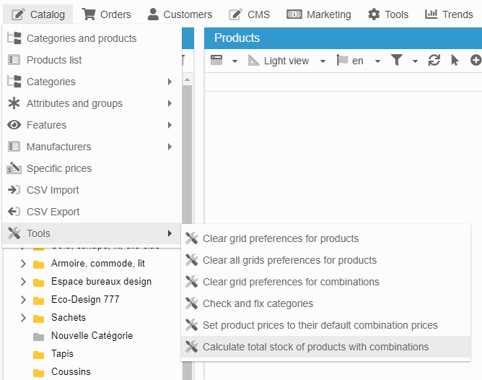482x380 pixels.
Task: Click the Light view ruler icon
Action: tap(253, 61)
